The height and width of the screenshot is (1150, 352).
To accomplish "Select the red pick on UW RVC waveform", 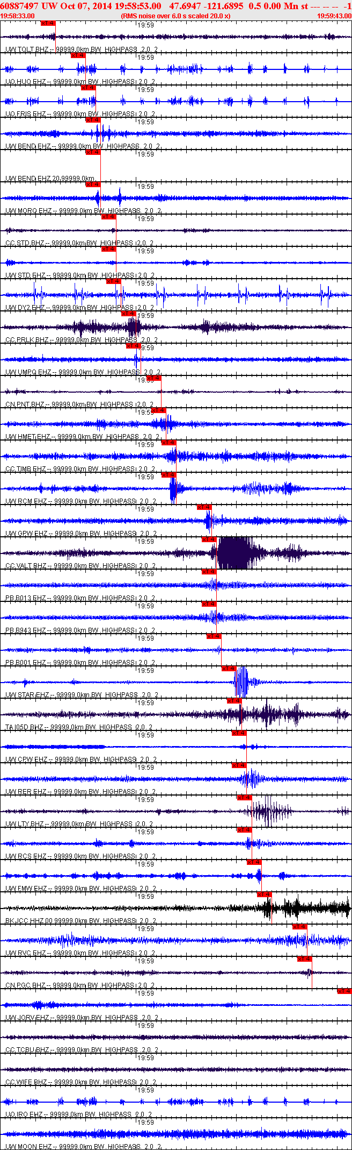I will click(299, 927).
